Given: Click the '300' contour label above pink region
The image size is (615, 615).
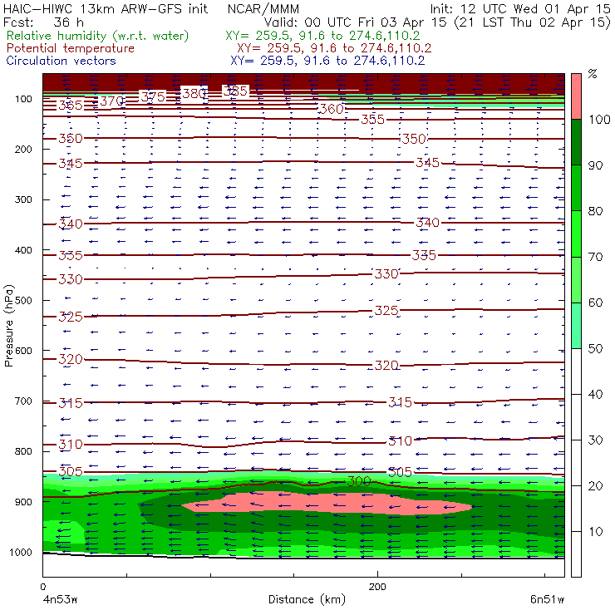Looking at the screenshot, I should (x=359, y=481).
